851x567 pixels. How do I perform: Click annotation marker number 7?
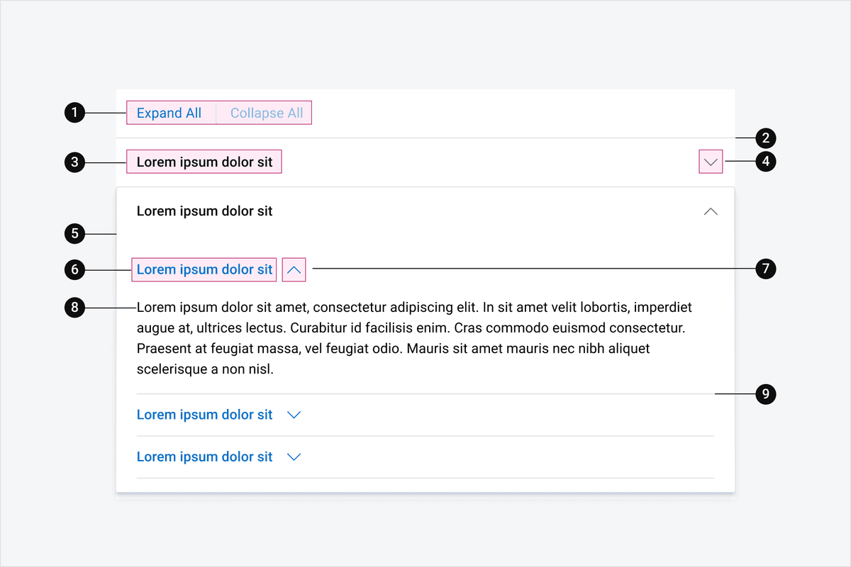coord(766,269)
